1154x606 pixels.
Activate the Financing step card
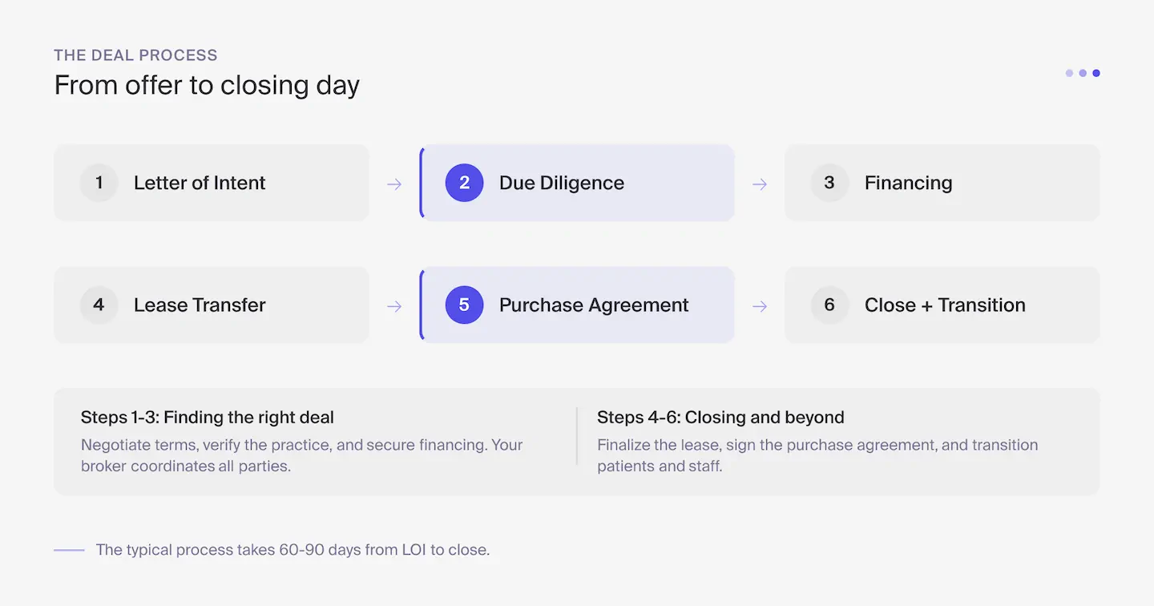pyautogui.click(x=942, y=183)
